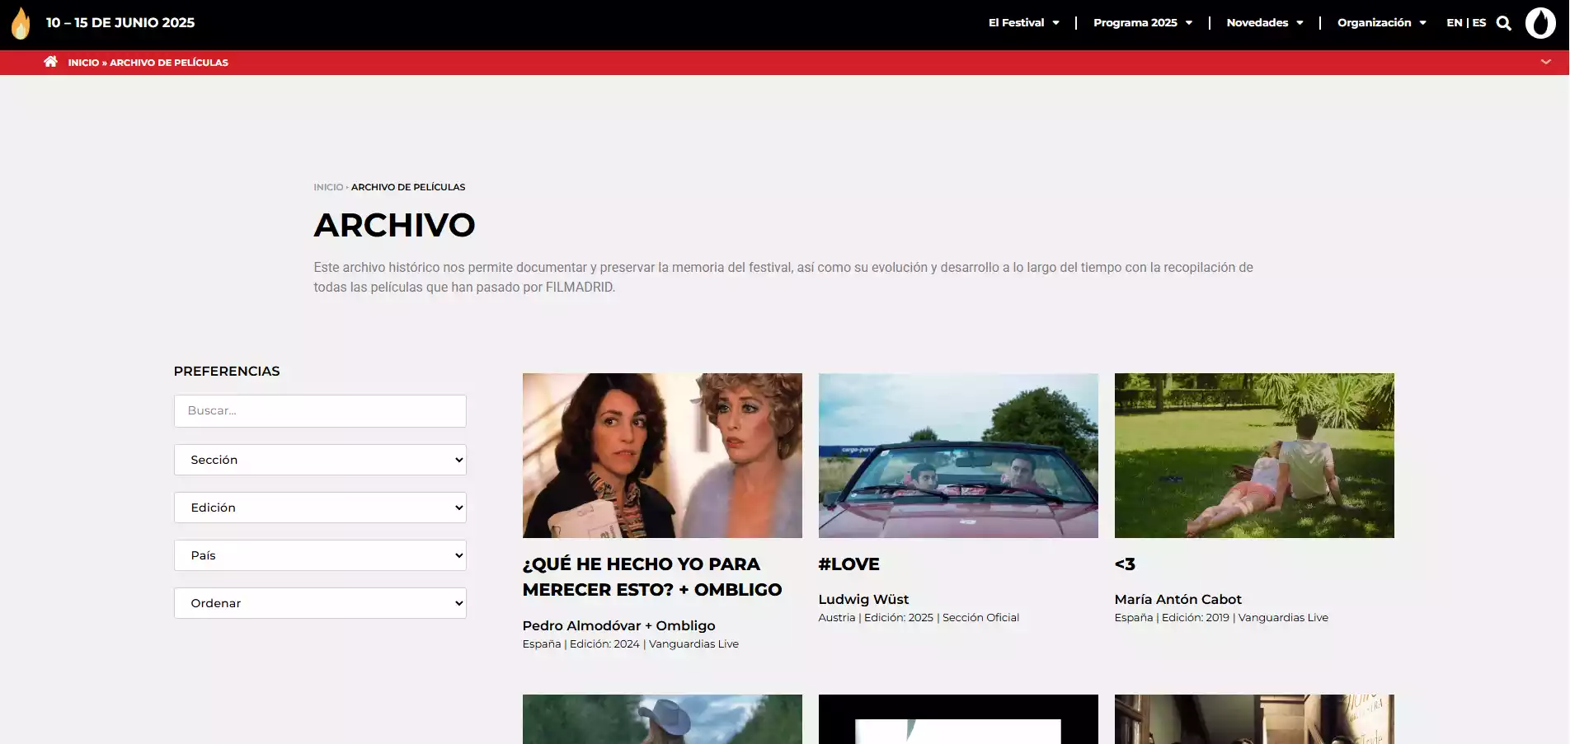Switch the site language to ES
This screenshot has height=744, width=1570.
coord(1480,22)
